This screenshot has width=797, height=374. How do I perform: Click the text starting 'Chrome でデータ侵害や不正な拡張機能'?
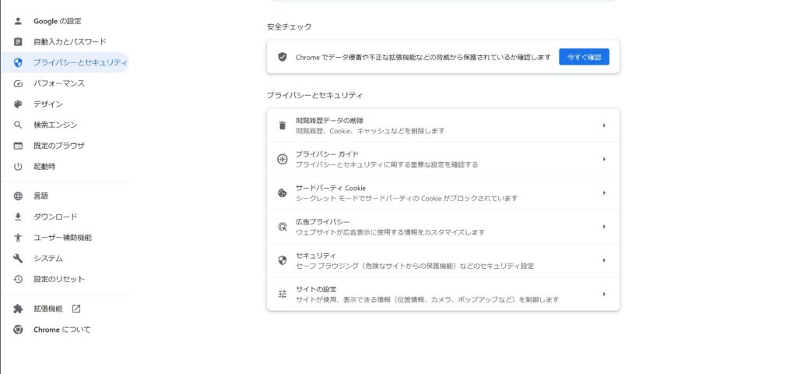click(x=423, y=58)
